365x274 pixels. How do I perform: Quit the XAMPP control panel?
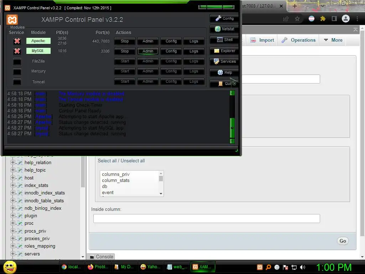[224, 83]
